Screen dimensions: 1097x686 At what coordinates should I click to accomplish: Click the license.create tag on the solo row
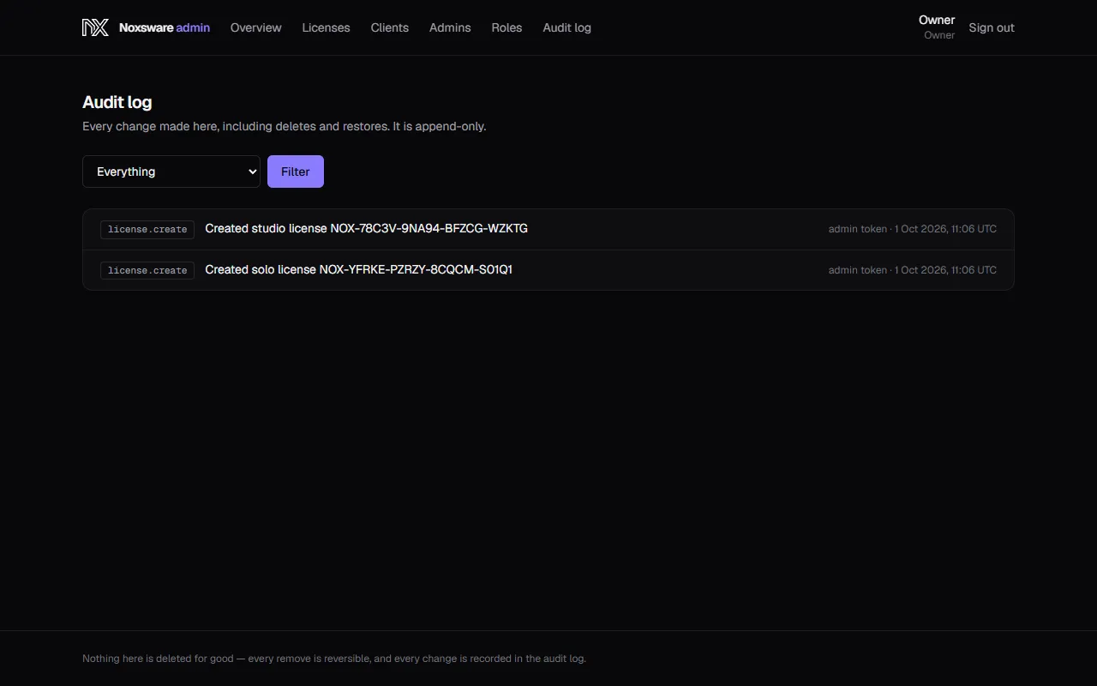(147, 270)
